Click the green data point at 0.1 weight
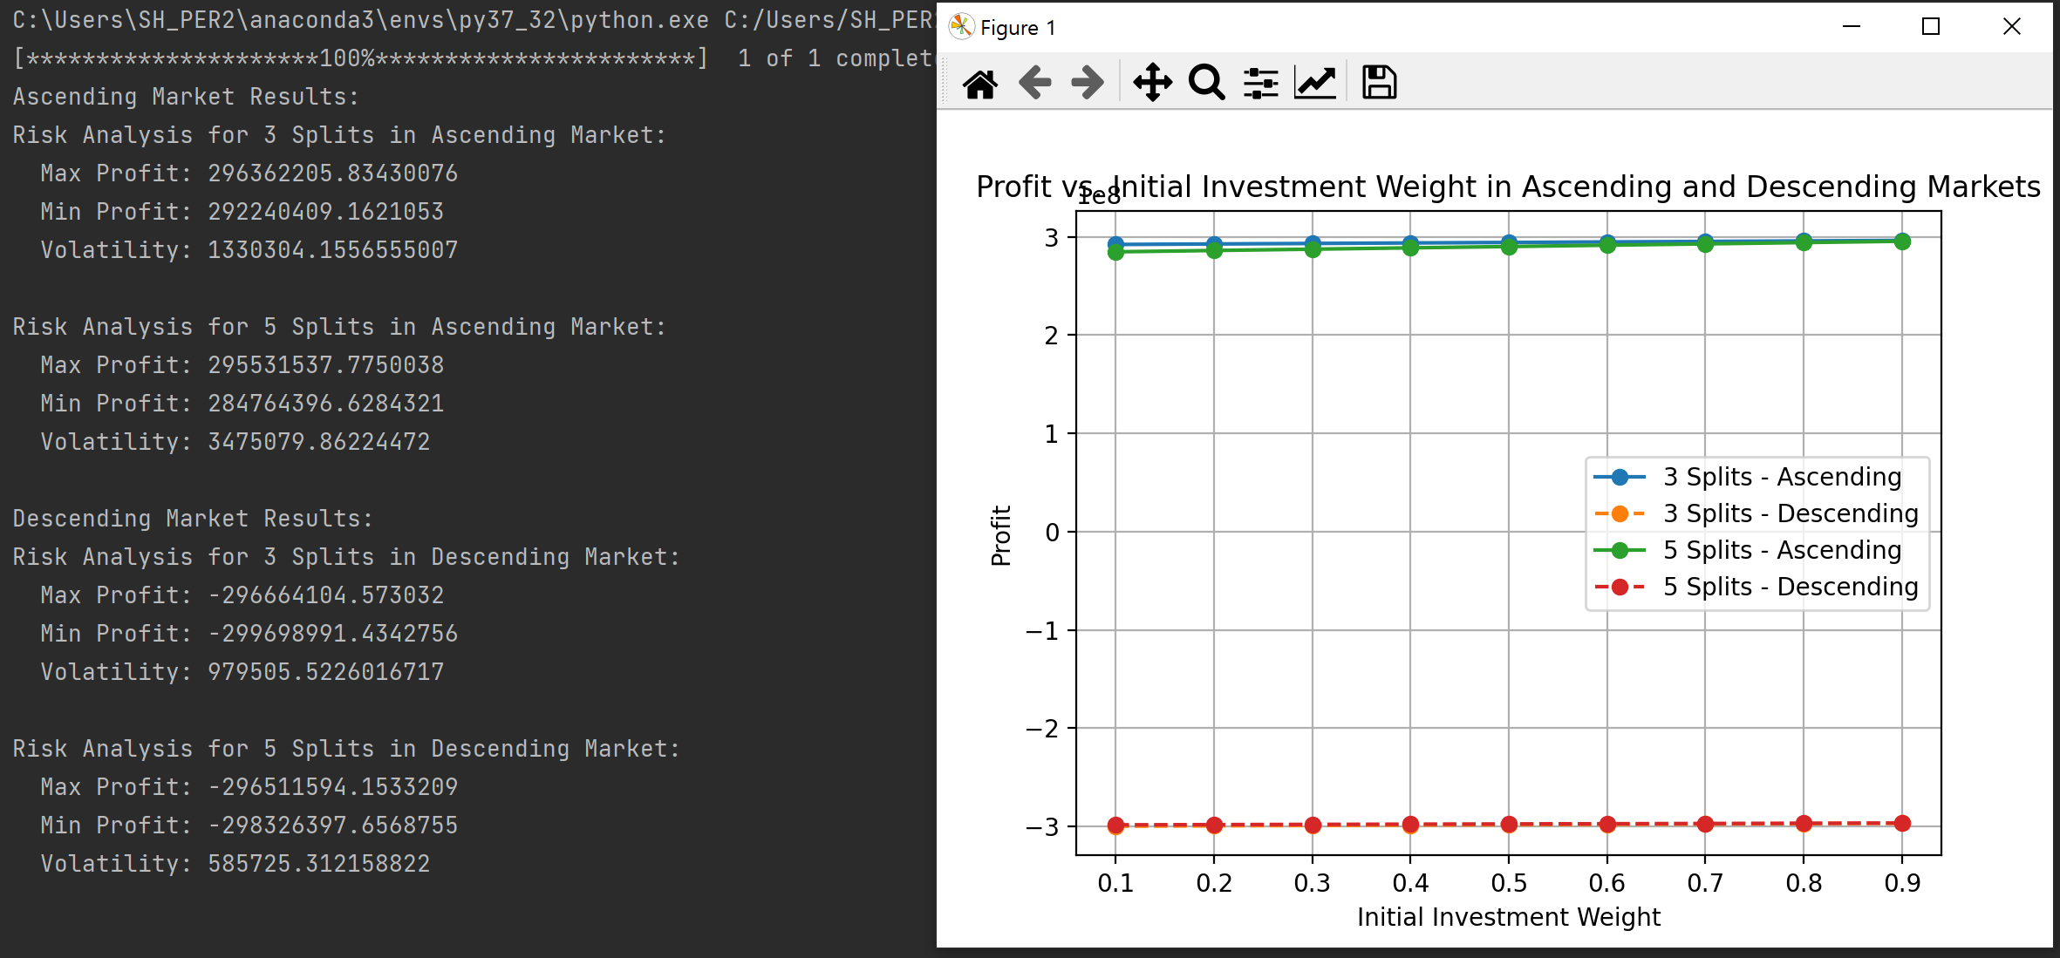2060x958 pixels. tap(1115, 252)
